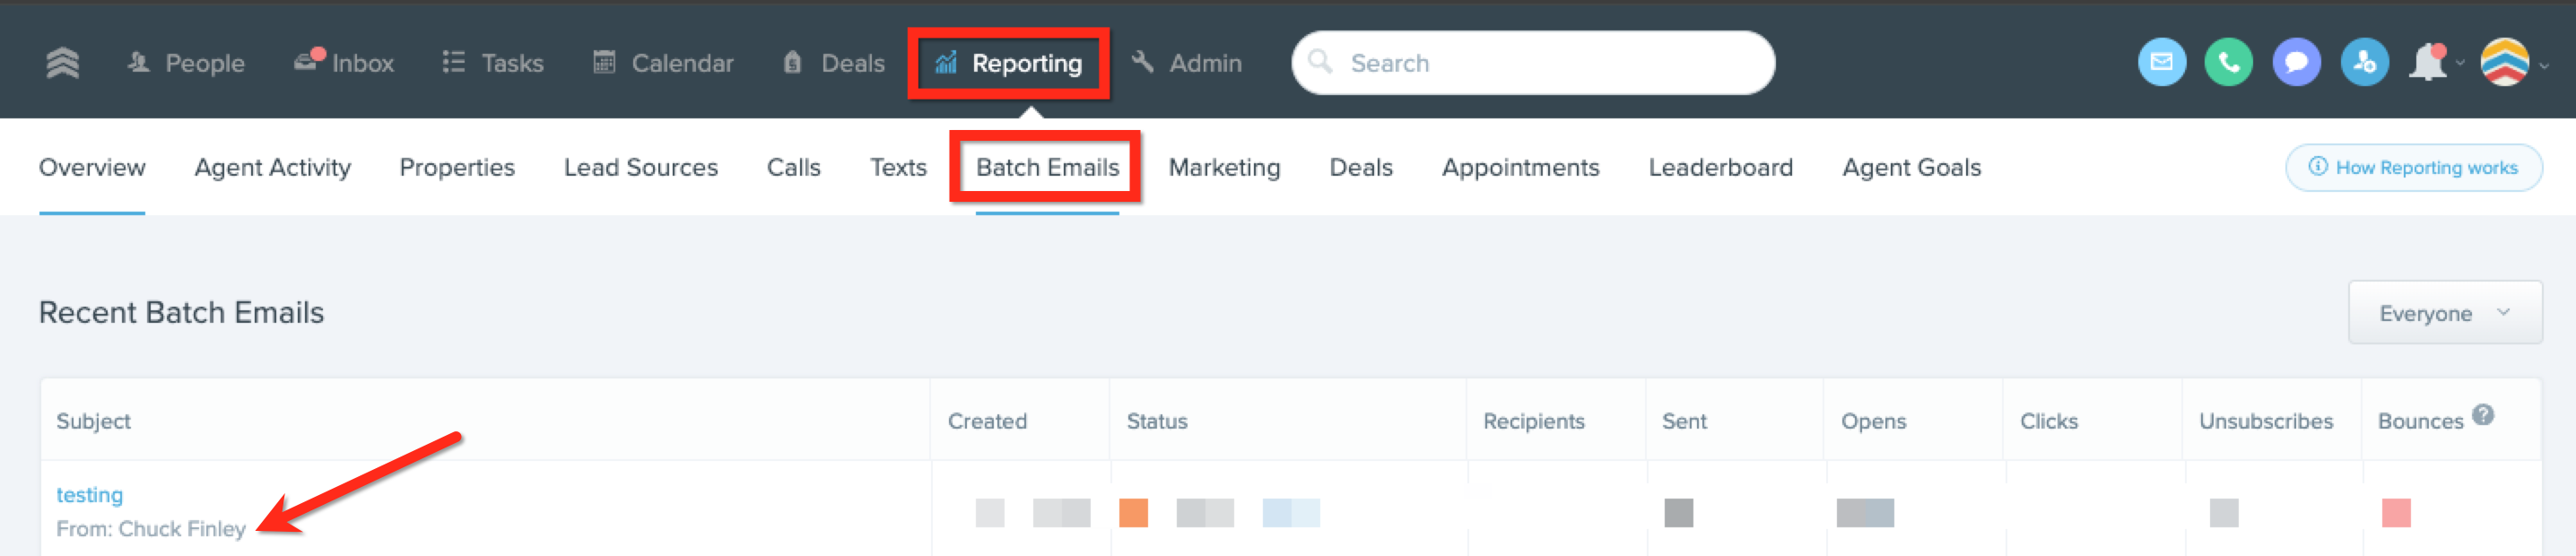Image resolution: width=2576 pixels, height=556 pixels.
Task: Click the How Reporting works button
Action: point(2414,167)
